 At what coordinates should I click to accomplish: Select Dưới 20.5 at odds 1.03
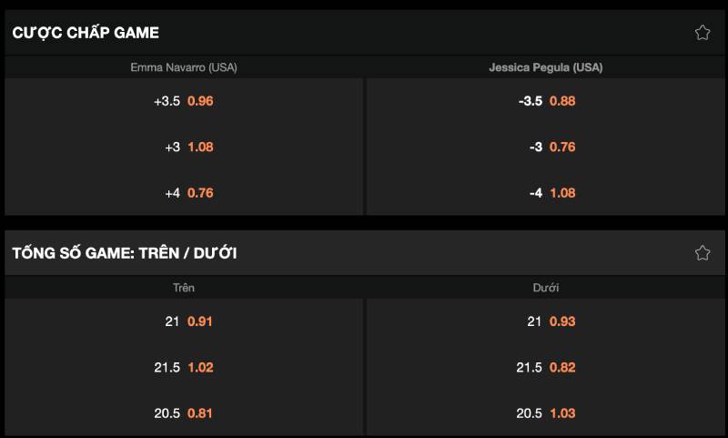coord(546,413)
